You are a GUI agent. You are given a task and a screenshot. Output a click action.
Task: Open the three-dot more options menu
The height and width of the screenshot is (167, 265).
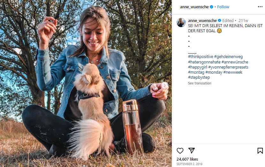260,7
